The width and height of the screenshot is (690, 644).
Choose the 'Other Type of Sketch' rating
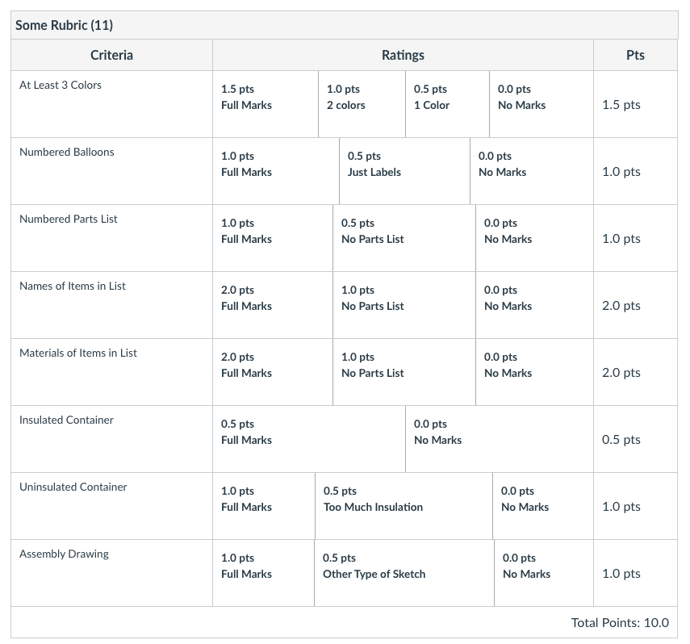tap(404, 573)
